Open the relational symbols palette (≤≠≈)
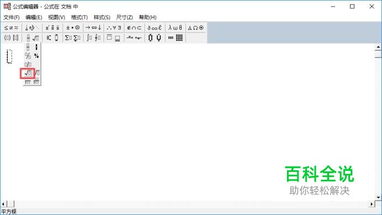The height and width of the screenshot is (215, 382). 11,28
